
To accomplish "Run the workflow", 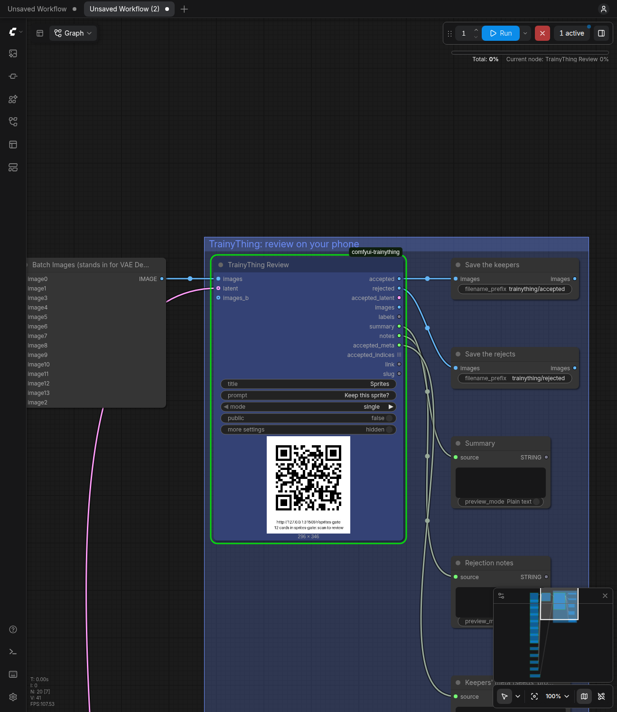I will (501, 33).
